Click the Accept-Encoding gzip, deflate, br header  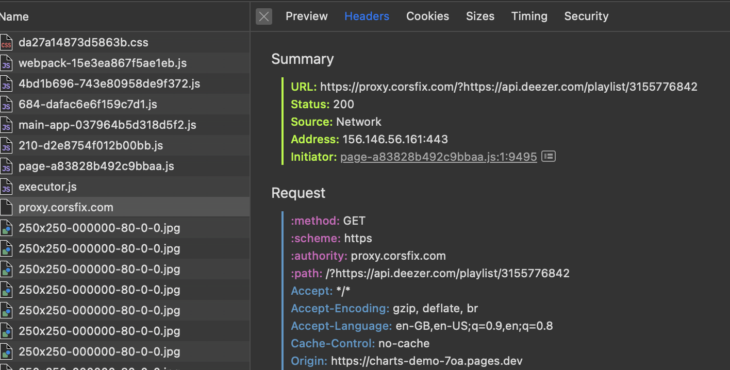coord(384,308)
